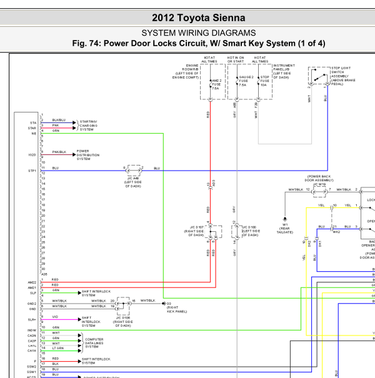Image resolution: width=375 pixels, height=378 pixels.
Task: Click the 'W1 (REAR TAILGATE)' ground label
Action: click(285, 229)
